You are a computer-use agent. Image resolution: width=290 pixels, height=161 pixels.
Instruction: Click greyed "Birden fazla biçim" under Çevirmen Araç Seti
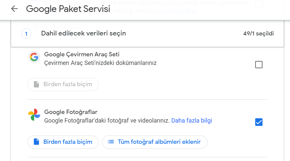(63, 84)
